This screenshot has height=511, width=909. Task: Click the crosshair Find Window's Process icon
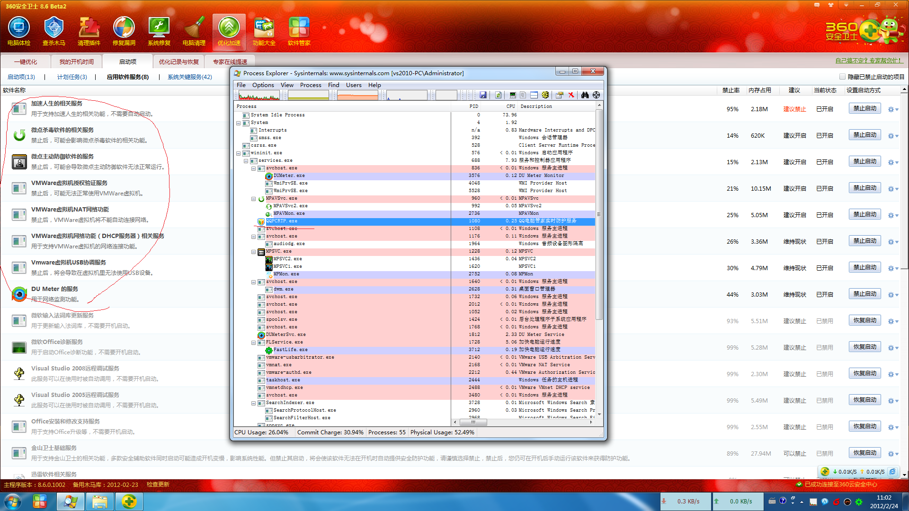click(597, 95)
